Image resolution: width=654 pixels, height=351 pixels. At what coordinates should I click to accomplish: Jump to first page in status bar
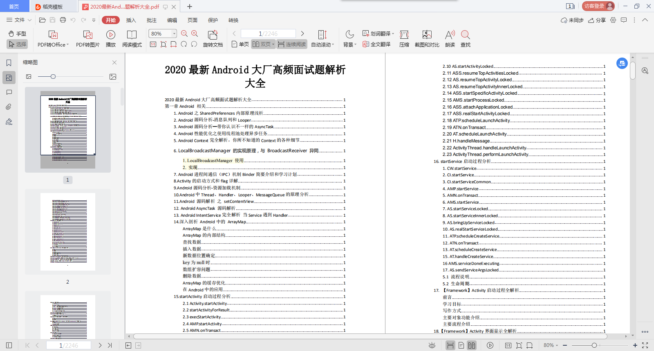27,345
